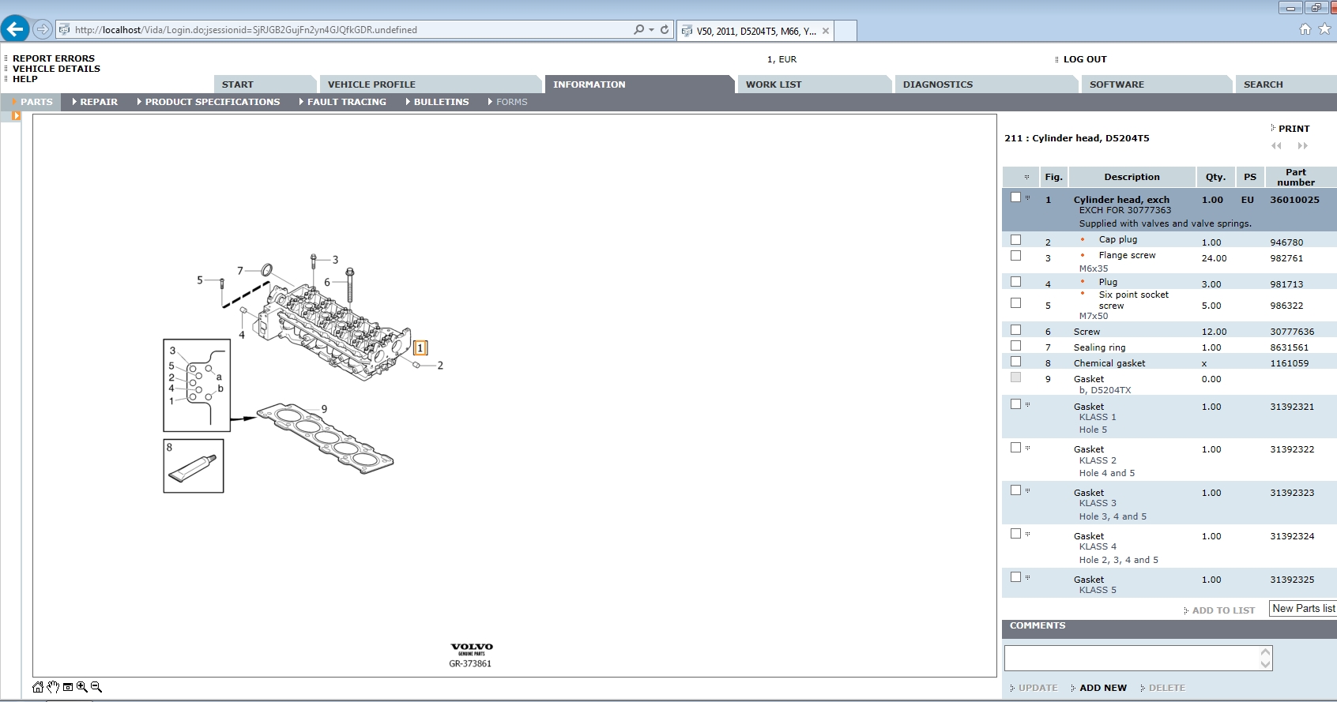This screenshot has width=1337, height=702.
Task: Check the Chemical gasket row
Action: pyautogui.click(x=1015, y=361)
